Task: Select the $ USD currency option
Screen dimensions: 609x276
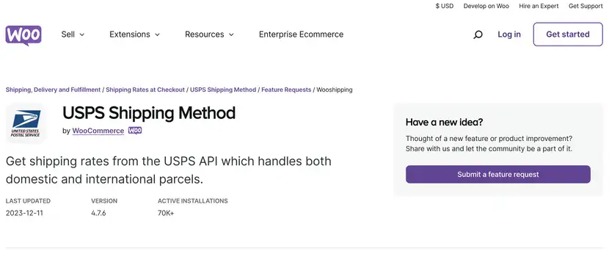Action: [x=445, y=6]
